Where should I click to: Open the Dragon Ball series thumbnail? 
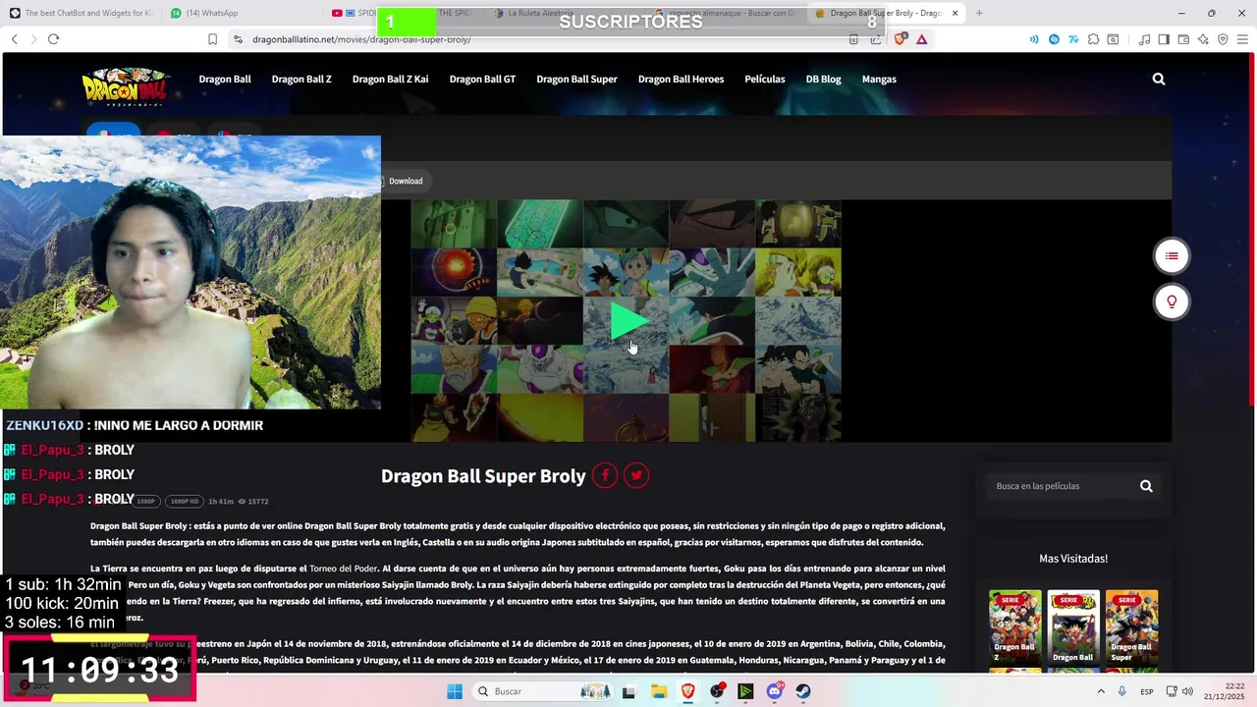[1072, 627]
